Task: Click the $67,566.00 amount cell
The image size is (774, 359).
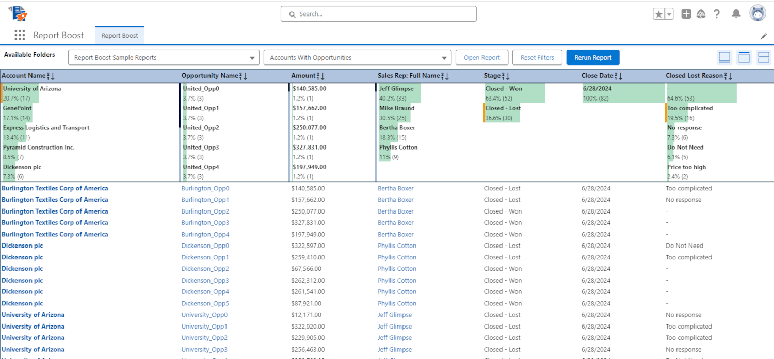Action: click(306, 269)
